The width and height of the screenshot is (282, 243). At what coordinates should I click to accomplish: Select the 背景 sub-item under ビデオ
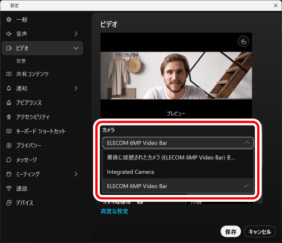(21, 61)
